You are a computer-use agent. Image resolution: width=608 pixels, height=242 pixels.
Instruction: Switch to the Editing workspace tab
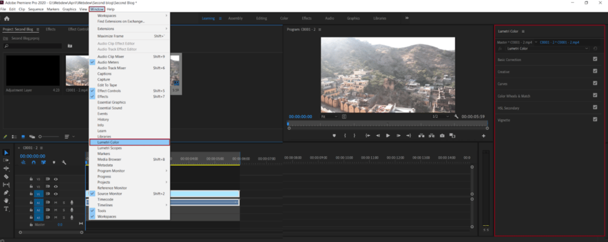(x=261, y=19)
